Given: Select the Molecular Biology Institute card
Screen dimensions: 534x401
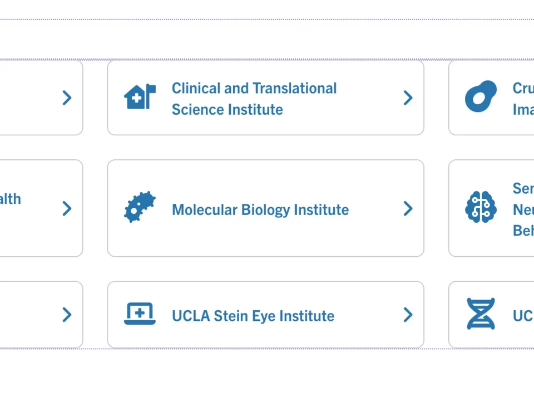Looking at the screenshot, I should point(265,208).
